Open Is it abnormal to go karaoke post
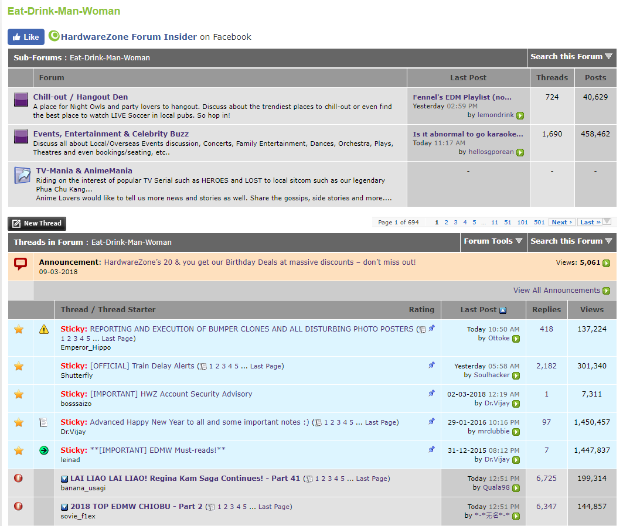This screenshot has width=623, height=526. 468,134
